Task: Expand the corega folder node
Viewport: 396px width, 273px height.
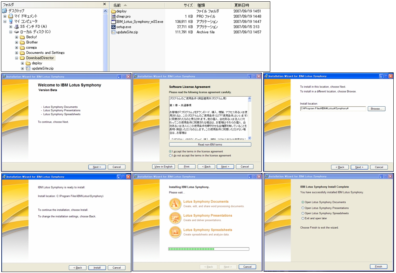Action: [x=16, y=48]
